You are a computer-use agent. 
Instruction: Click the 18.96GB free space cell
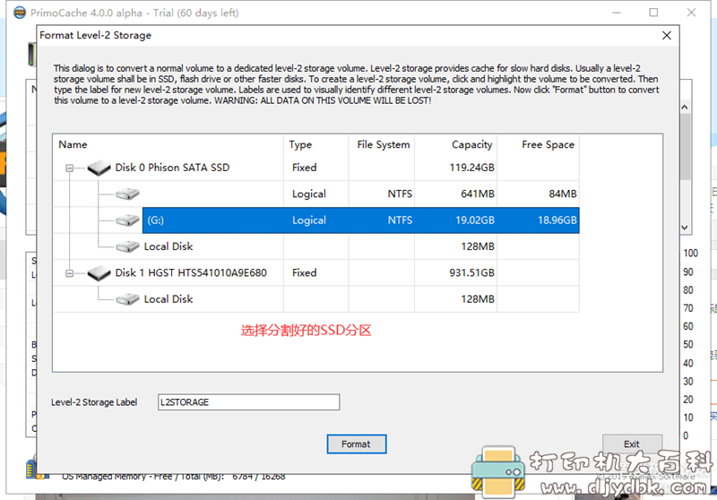[x=557, y=220]
